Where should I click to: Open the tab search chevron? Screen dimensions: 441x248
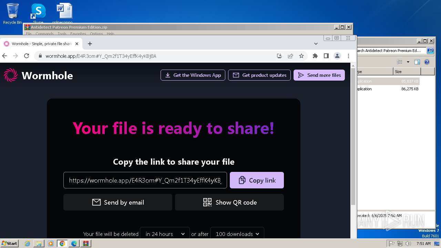[316, 44]
